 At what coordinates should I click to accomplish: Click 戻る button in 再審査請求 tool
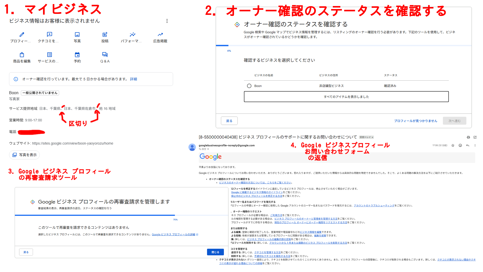[26, 252]
